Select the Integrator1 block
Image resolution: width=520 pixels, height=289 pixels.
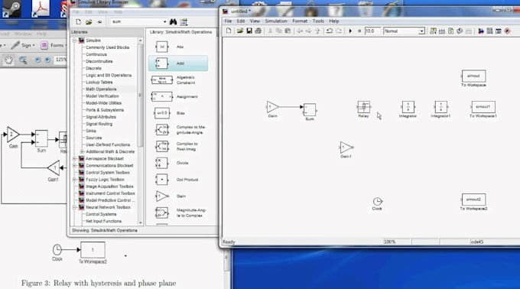tap(440, 107)
